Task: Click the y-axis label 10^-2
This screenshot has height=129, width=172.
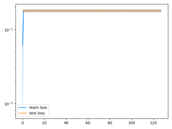Action: (x=9, y=104)
